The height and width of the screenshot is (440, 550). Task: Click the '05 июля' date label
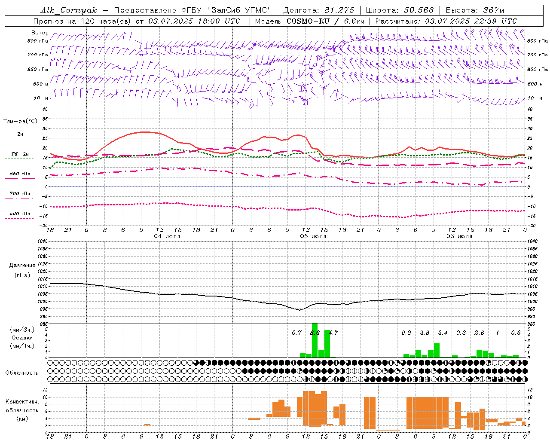313,236
